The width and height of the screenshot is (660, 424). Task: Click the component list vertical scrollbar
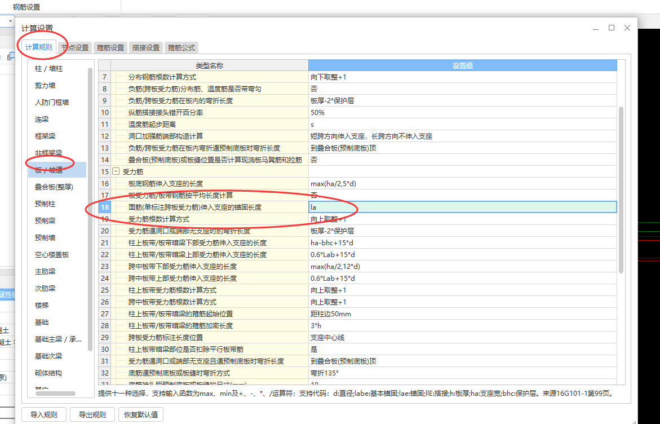(x=90, y=209)
